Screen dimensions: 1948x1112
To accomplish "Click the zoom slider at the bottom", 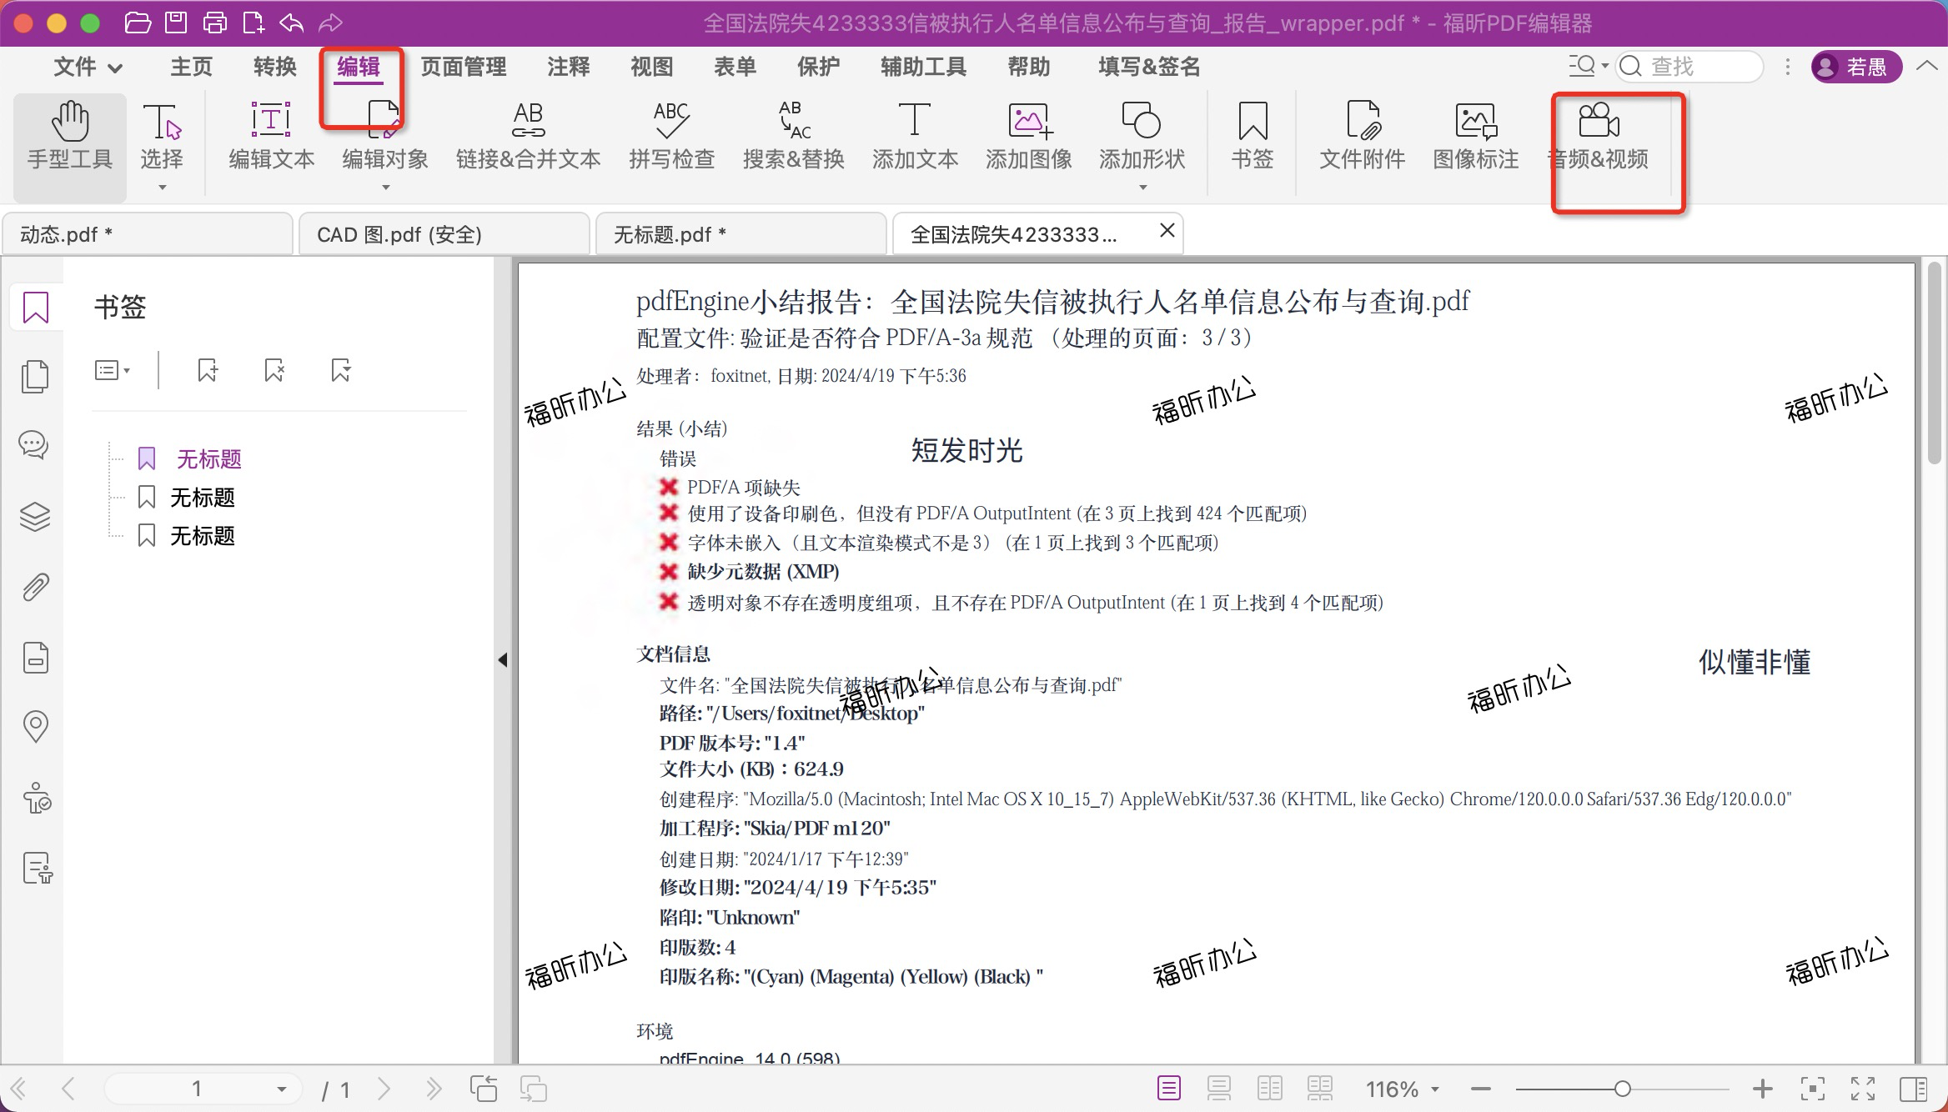I will (x=1621, y=1089).
